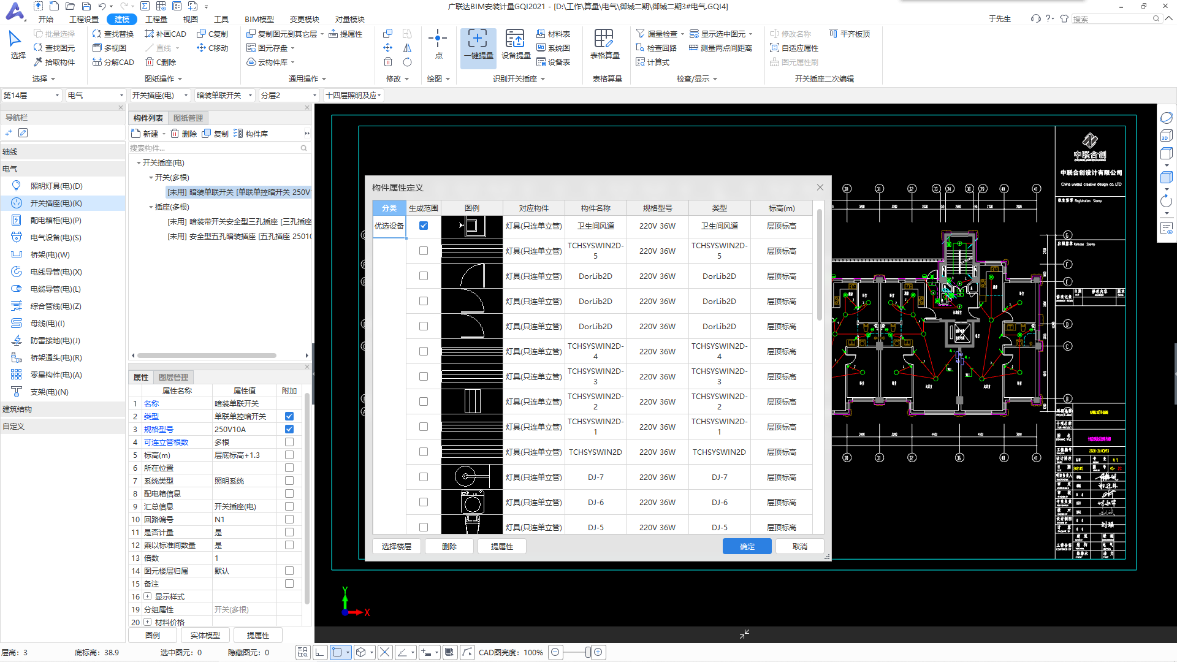Click 实体模型 button below properties
The height and width of the screenshot is (662, 1177).
tap(205, 635)
